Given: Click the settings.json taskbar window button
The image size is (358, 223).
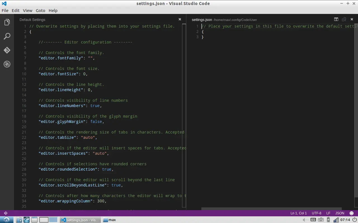Looking at the screenshot, I should [x=80, y=220].
